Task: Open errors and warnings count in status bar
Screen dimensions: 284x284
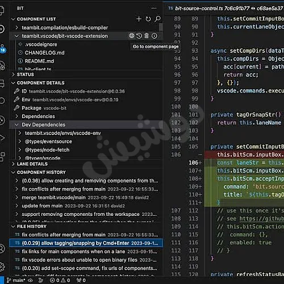Action: 60,280
